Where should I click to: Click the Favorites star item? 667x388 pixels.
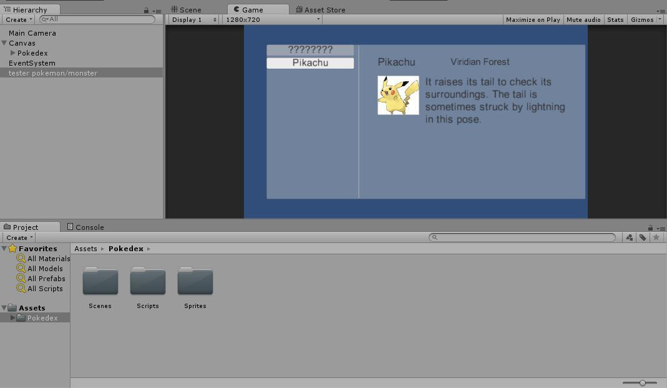(32, 249)
